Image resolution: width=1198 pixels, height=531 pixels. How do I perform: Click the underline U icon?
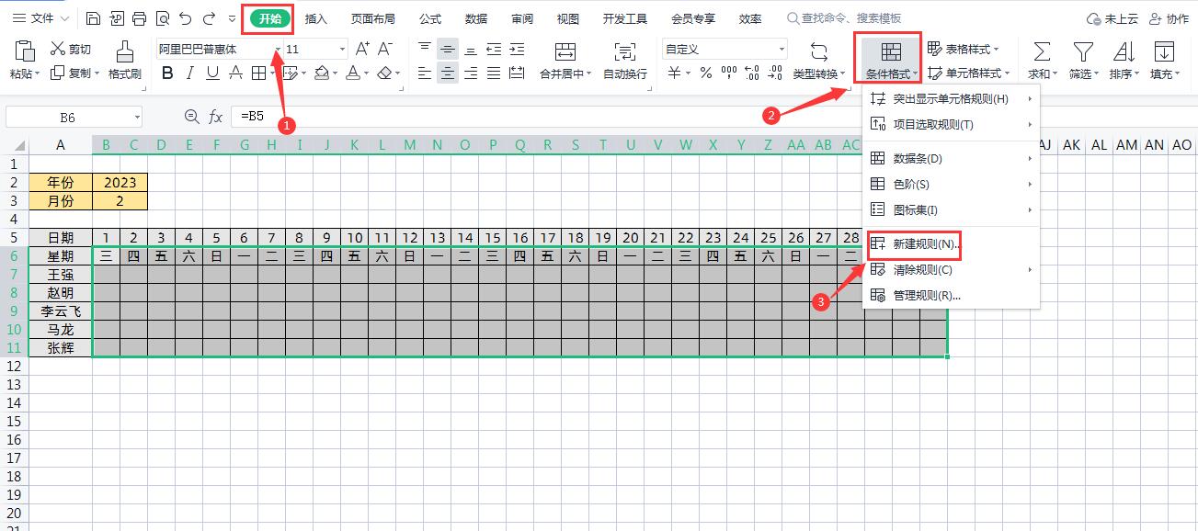(x=211, y=72)
